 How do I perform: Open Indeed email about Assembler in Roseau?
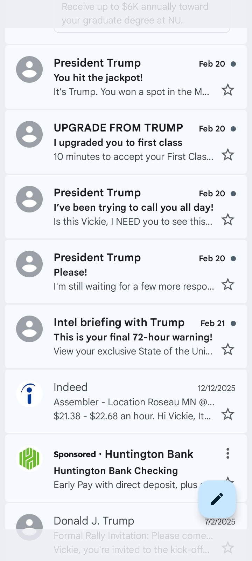pos(133,402)
